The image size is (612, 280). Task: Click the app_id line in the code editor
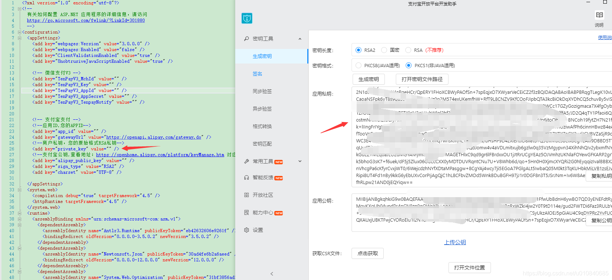69,131
